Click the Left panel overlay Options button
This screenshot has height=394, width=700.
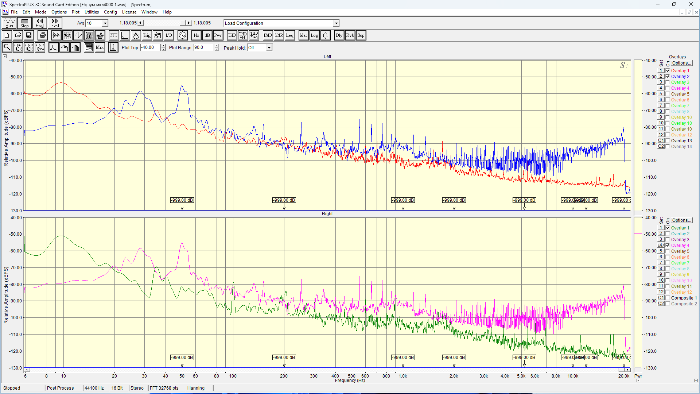(681, 63)
